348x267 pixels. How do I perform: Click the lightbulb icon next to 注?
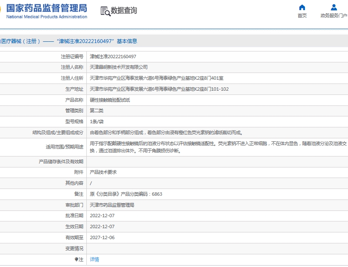tap(76, 259)
